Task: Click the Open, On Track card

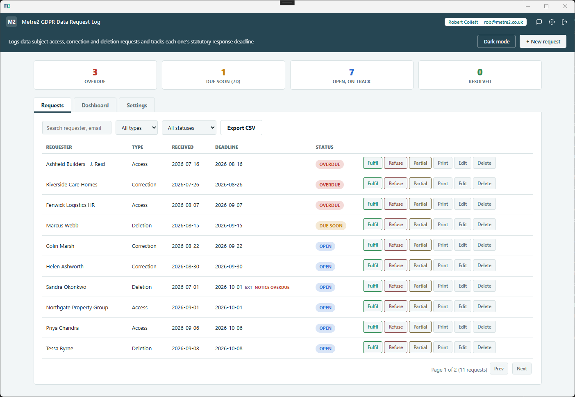Action: 352,75
